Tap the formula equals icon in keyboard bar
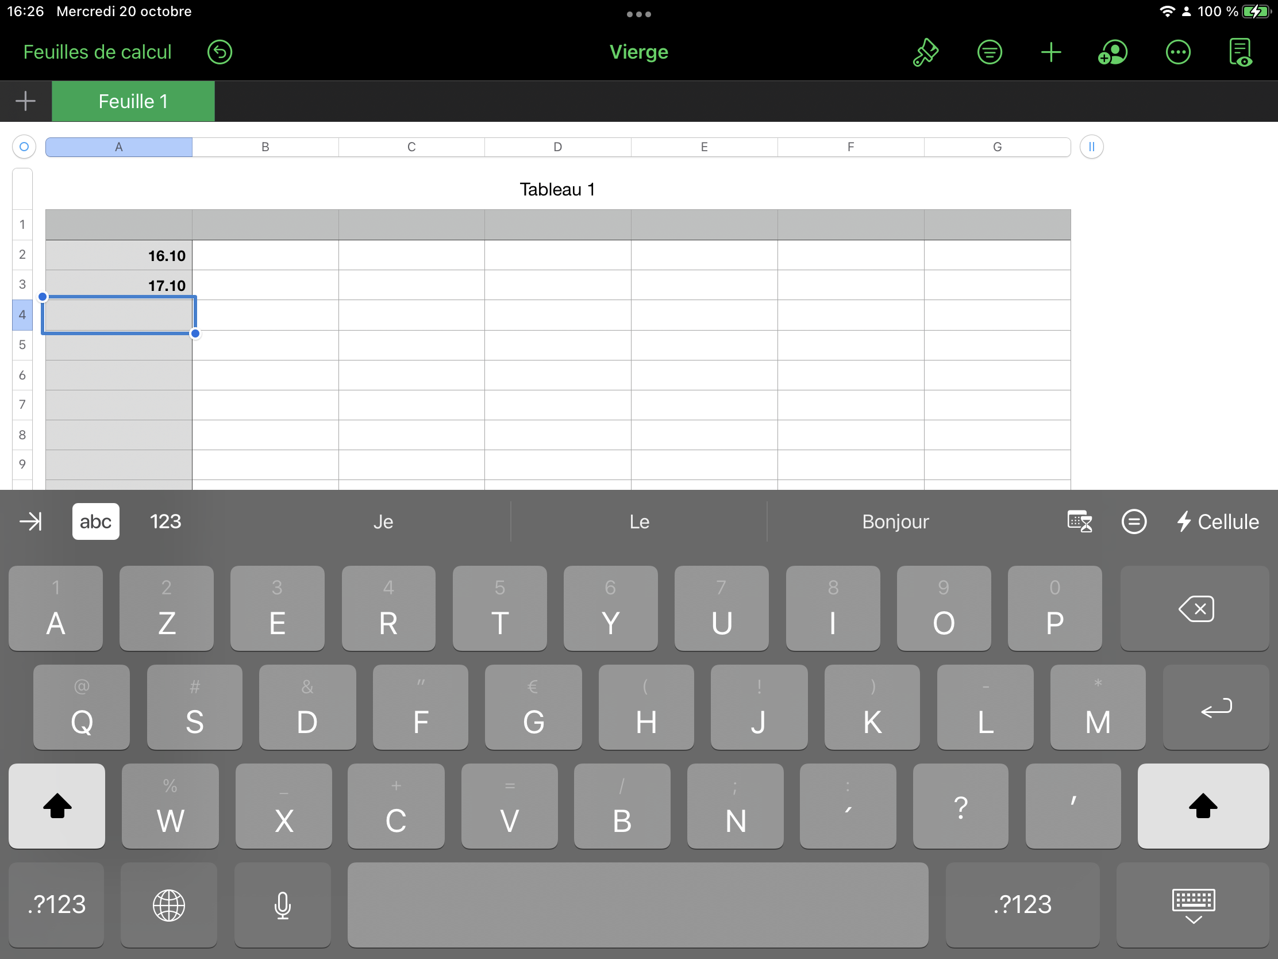This screenshot has height=959, width=1278. point(1134,521)
